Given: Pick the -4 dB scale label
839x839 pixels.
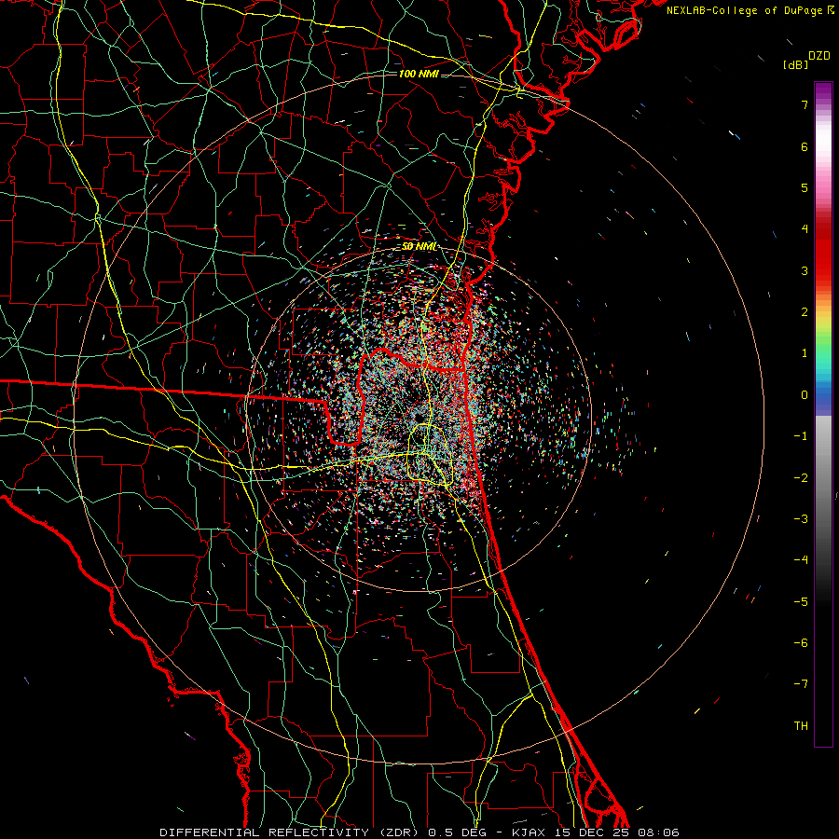Looking at the screenshot, I should [801, 560].
